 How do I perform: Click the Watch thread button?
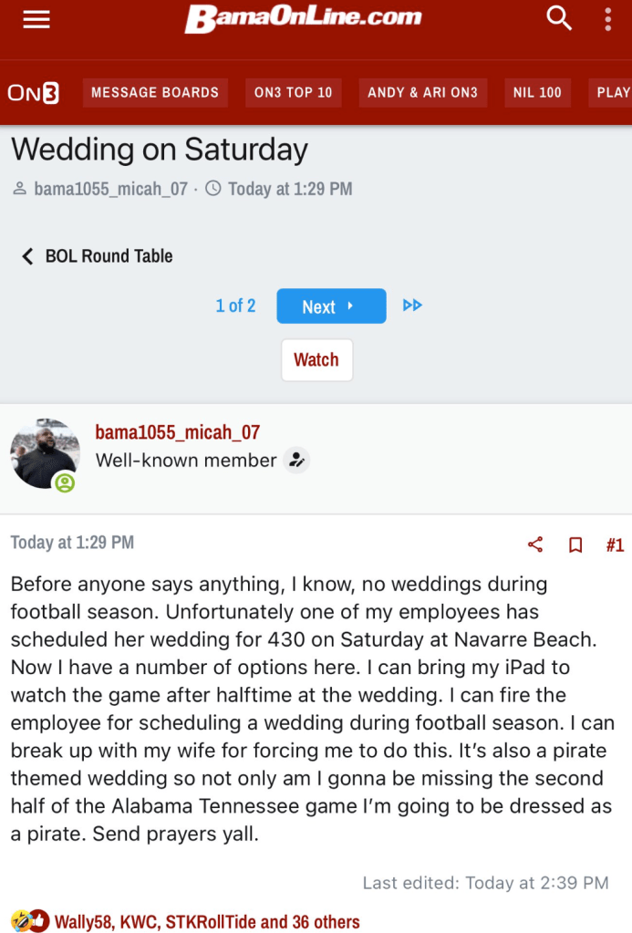pyautogui.click(x=316, y=359)
